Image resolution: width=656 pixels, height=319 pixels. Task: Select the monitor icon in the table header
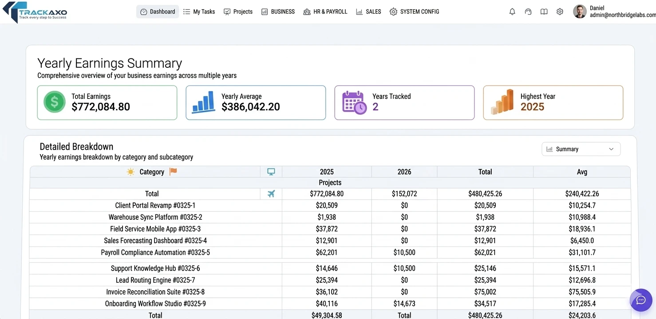[271, 171]
